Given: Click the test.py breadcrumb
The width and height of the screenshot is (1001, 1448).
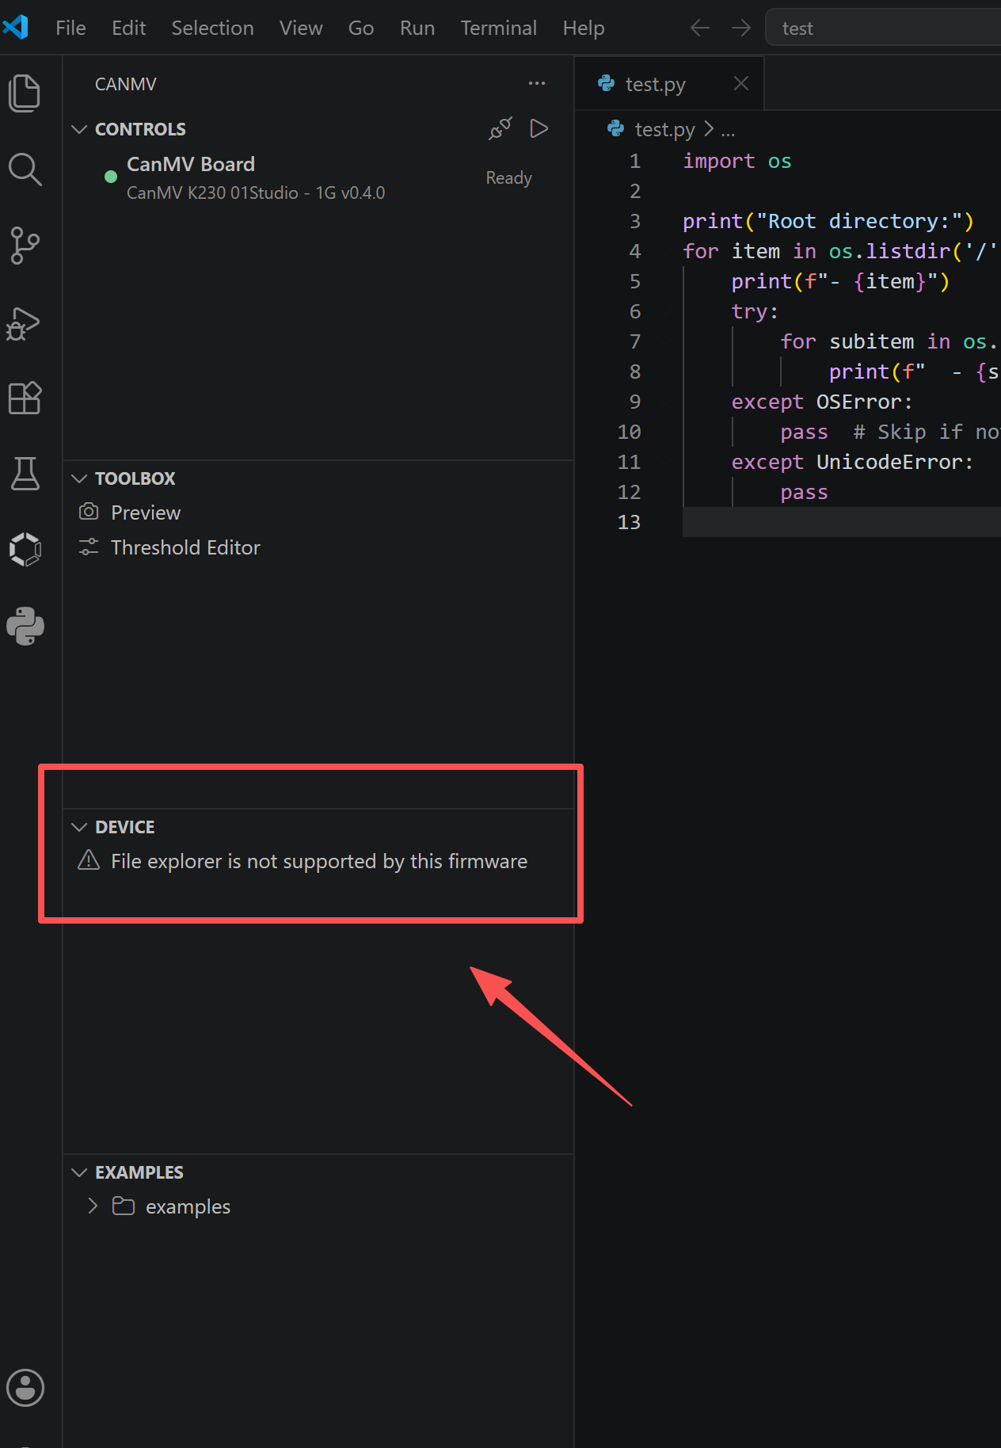Looking at the screenshot, I should pos(664,129).
